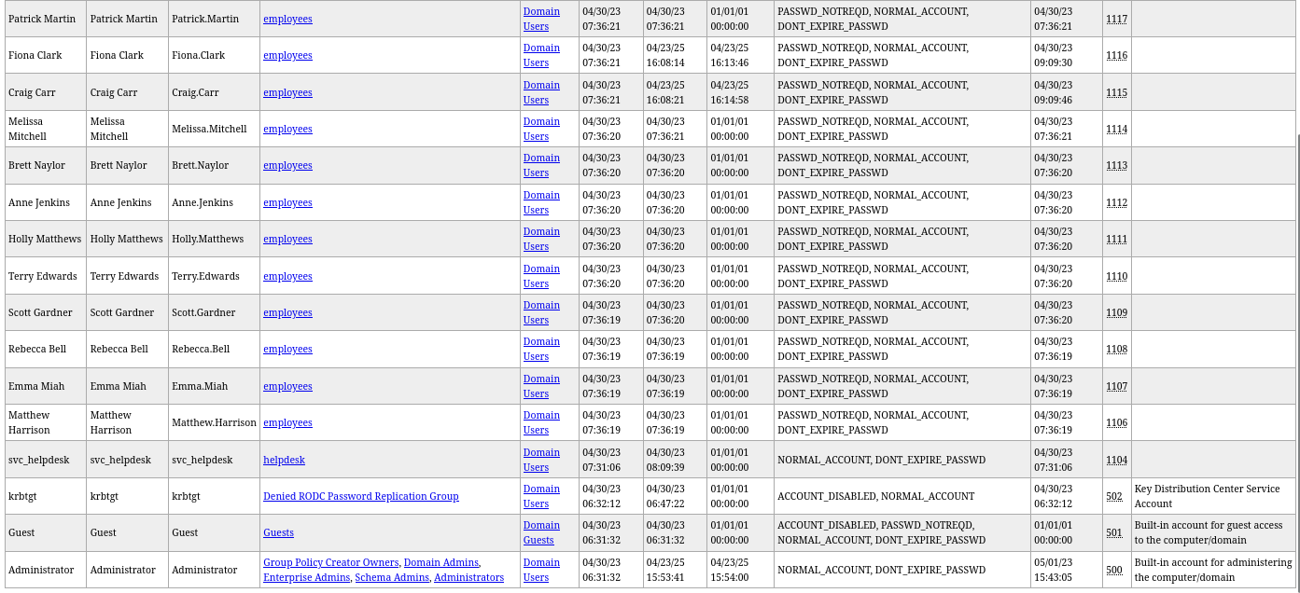Follow the Domain Admins link
The image size is (1300, 593).
click(x=441, y=562)
